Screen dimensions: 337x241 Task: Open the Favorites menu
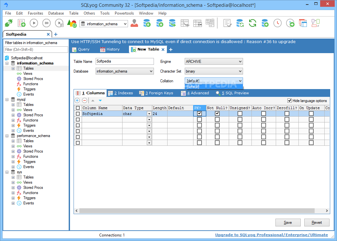coord(35,13)
